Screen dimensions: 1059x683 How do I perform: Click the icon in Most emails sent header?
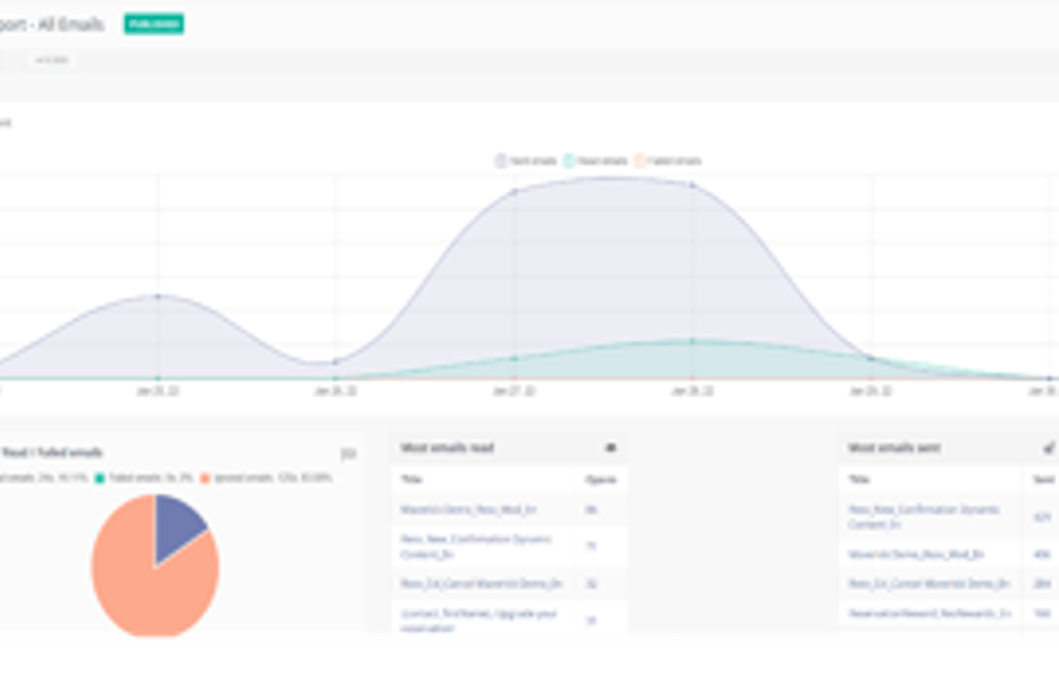(x=1049, y=448)
